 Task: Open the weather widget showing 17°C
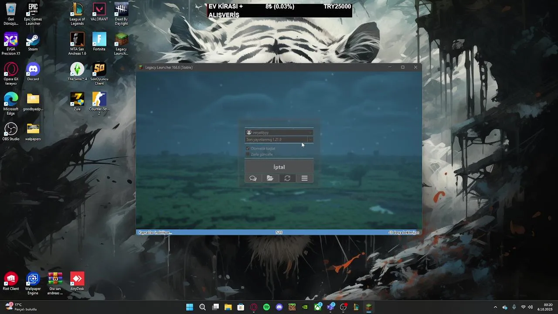21,307
